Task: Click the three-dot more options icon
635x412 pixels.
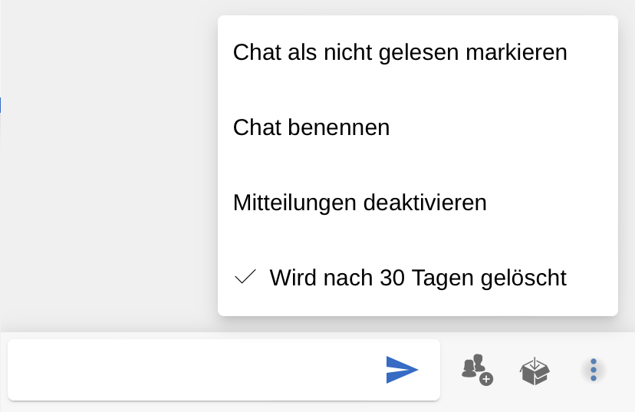Action: [593, 370]
